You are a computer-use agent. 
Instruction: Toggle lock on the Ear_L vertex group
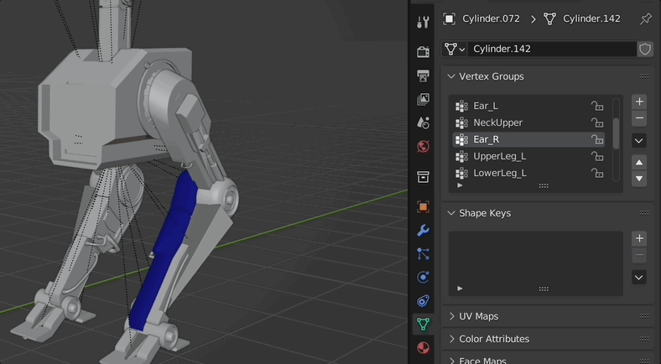pos(596,106)
